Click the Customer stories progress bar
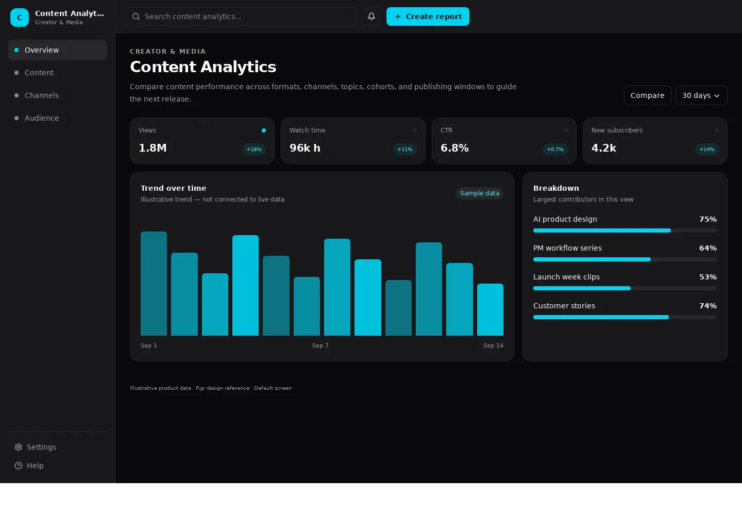This screenshot has width=742, height=528. [625, 317]
